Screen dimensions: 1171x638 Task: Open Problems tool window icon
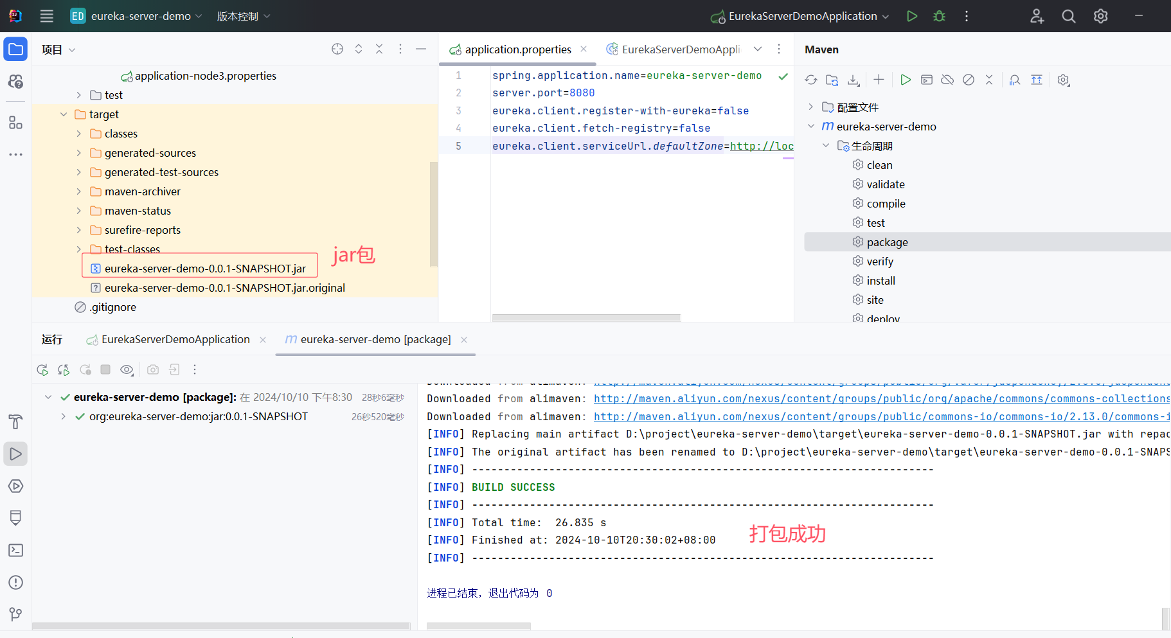click(15, 582)
